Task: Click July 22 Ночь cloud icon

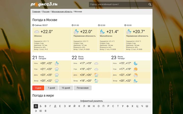Action: [96, 63]
